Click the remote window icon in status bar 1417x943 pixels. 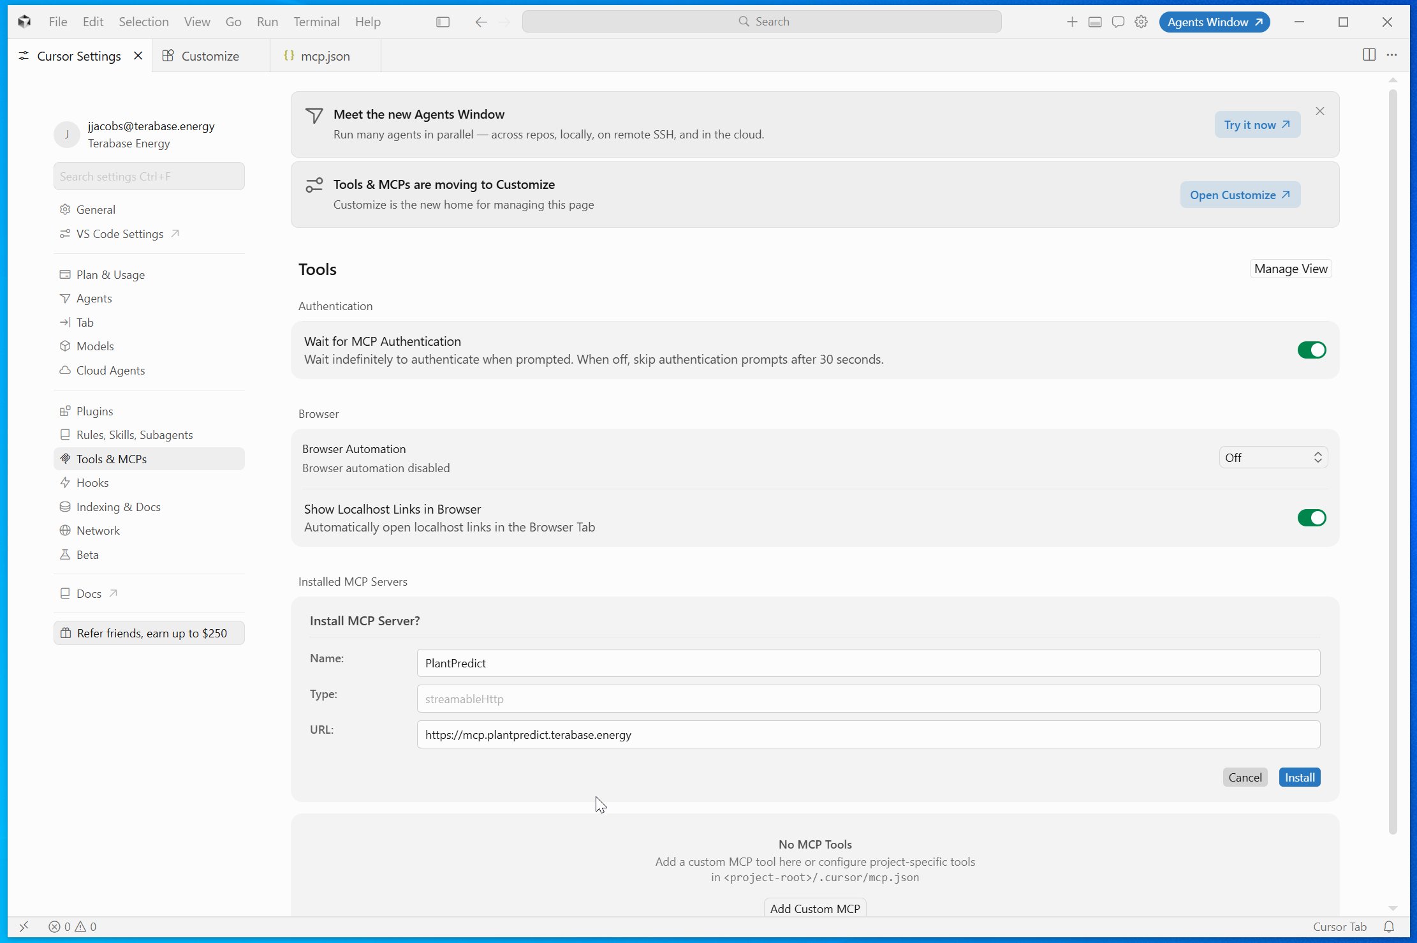tap(24, 926)
